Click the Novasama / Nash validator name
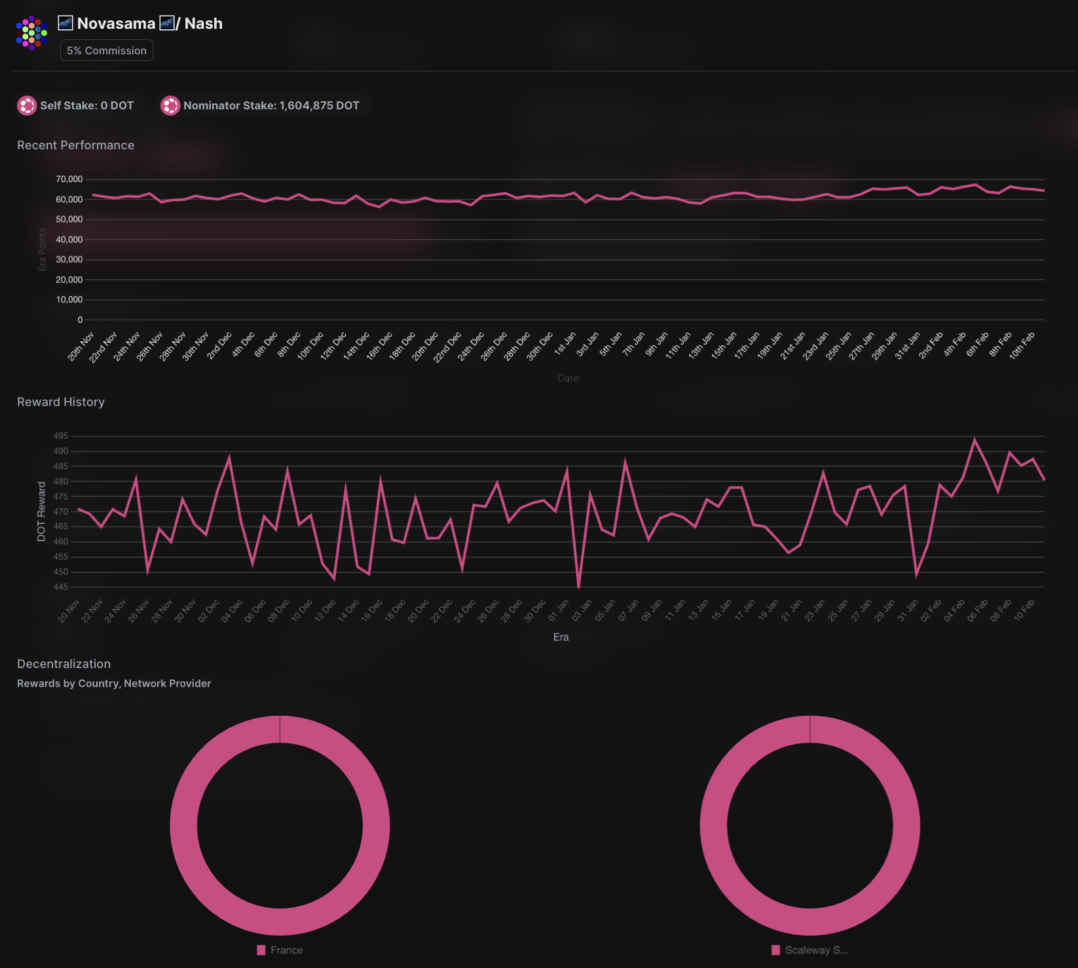 pyautogui.click(x=140, y=24)
